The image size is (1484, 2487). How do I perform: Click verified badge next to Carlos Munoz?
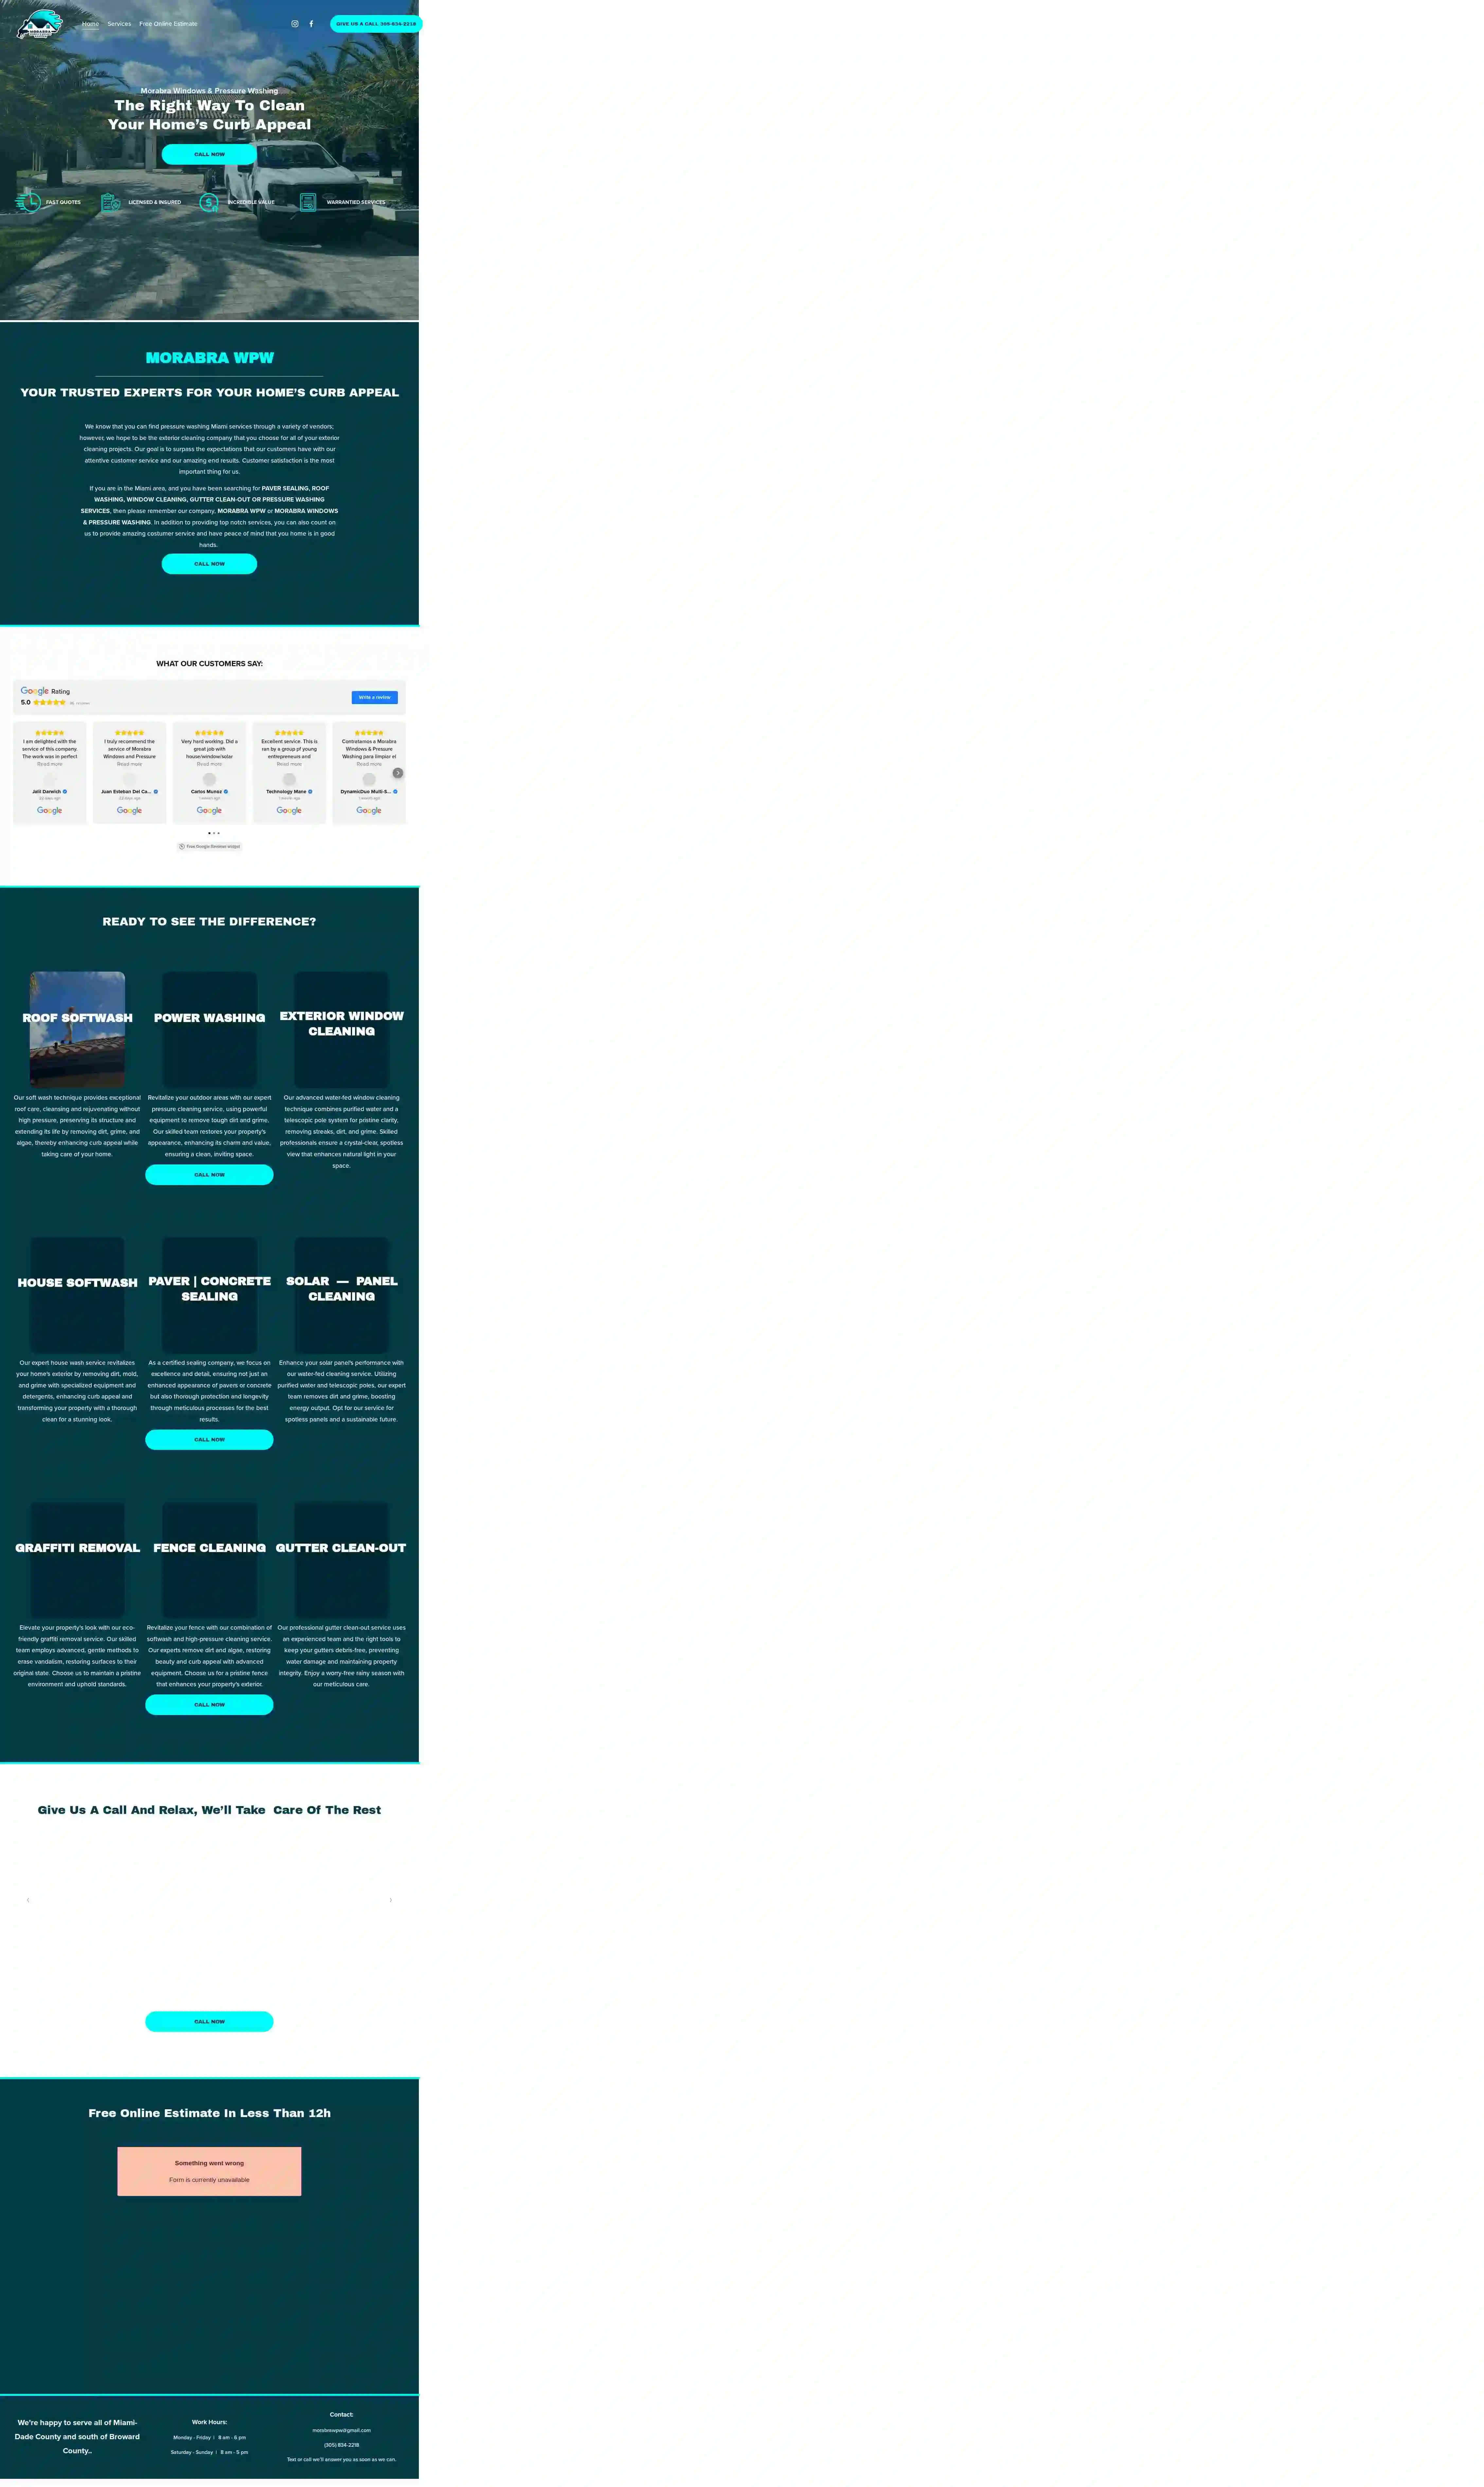(x=226, y=791)
